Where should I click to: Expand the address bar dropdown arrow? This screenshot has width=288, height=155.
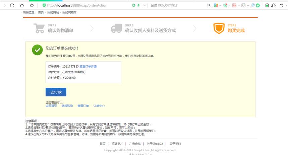pos(145,5)
